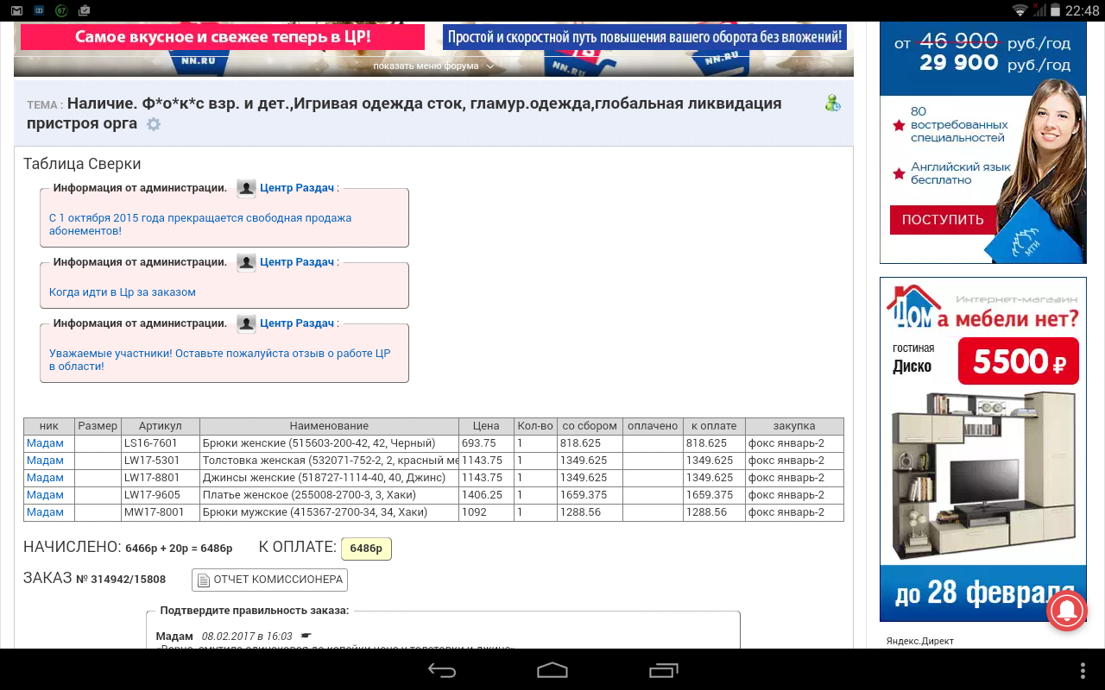Open 'Мадам' link in LW17-9605 row
The image size is (1105, 690).
[45, 495]
